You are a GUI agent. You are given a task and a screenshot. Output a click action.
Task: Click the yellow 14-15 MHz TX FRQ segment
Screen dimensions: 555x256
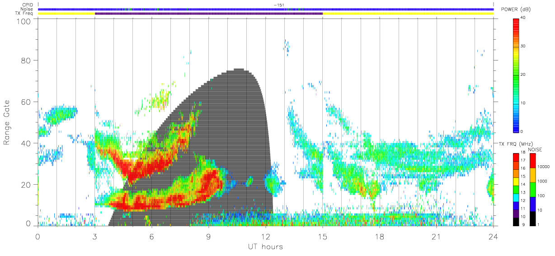(x=516, y=182)
